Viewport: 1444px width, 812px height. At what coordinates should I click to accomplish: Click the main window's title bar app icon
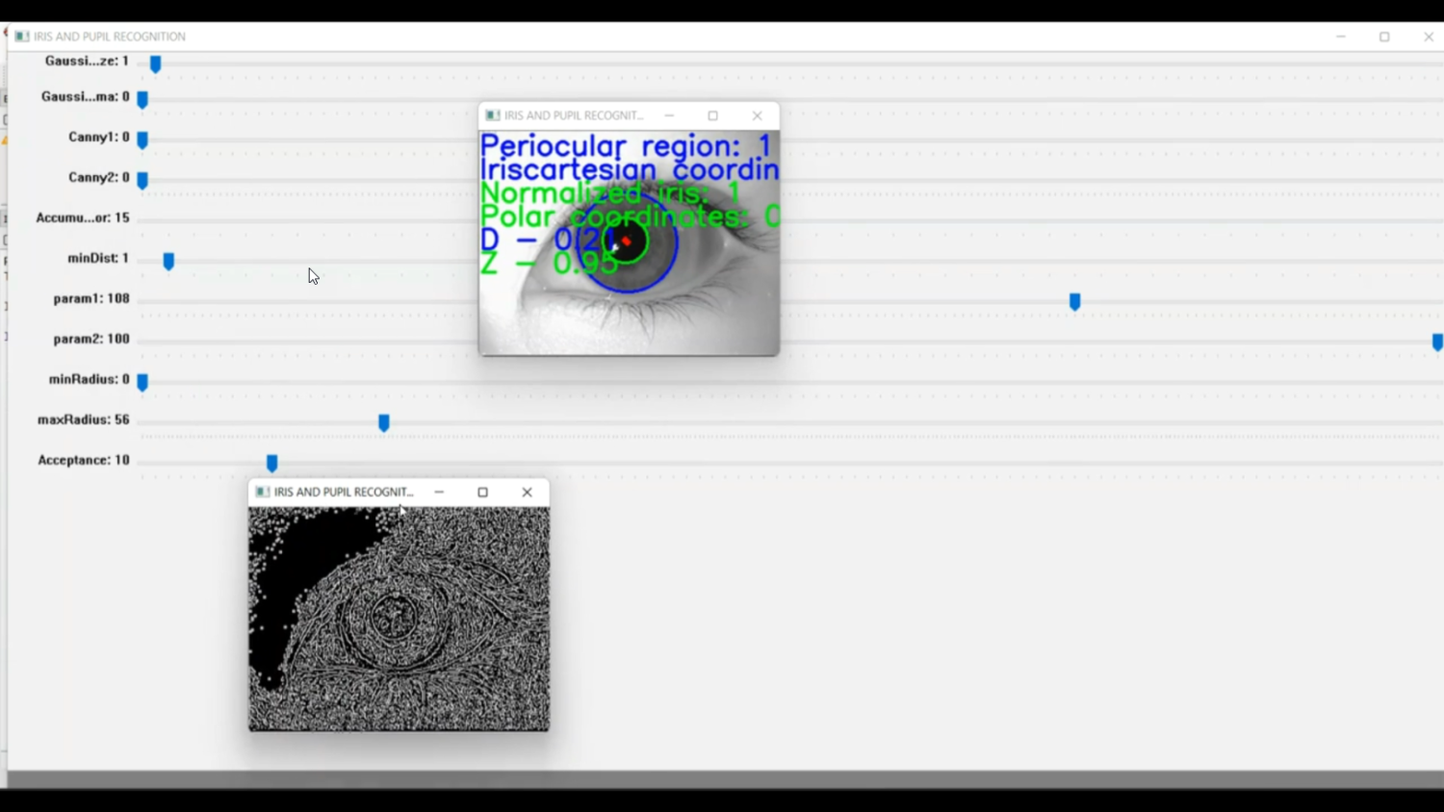[22, 37]
